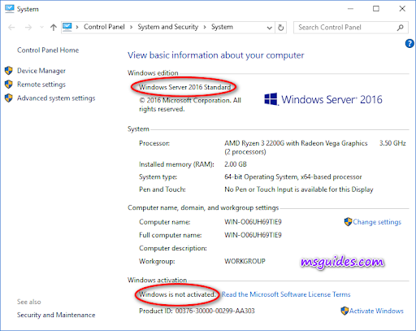Open recent locations dropdown arrow
The height and width of the screenshot is (331, 416).
click(41, 27)
